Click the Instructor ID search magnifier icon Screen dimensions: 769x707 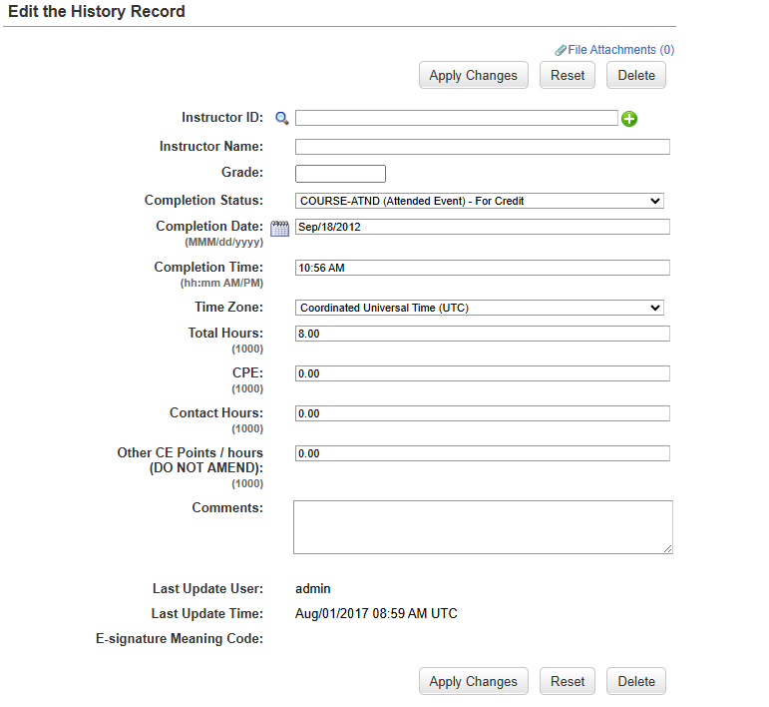(x=282, y=118)
